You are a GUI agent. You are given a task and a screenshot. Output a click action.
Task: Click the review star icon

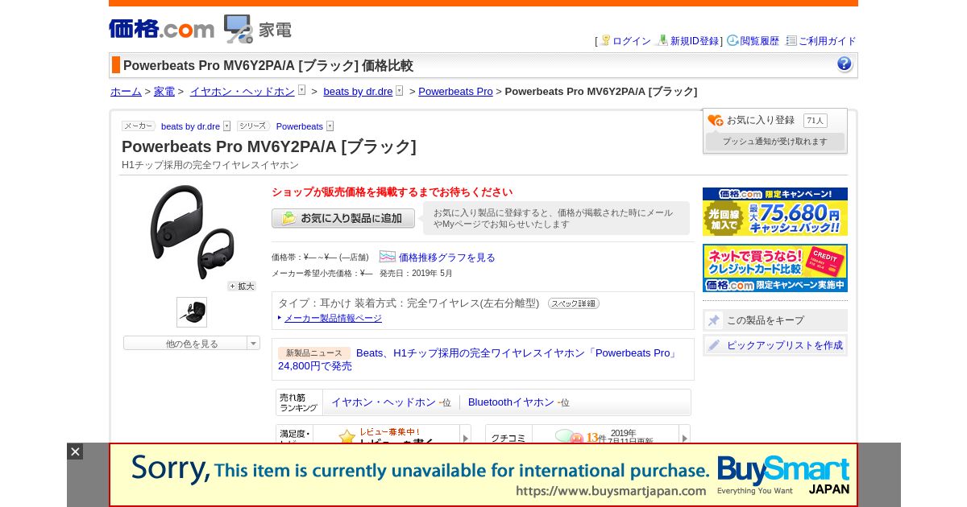click(x=347, y=437)
